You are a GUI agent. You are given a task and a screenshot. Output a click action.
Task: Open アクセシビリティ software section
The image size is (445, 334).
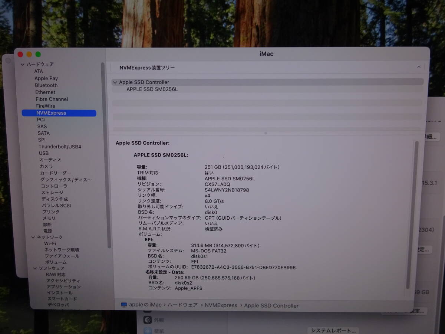(x=63, y=281)
